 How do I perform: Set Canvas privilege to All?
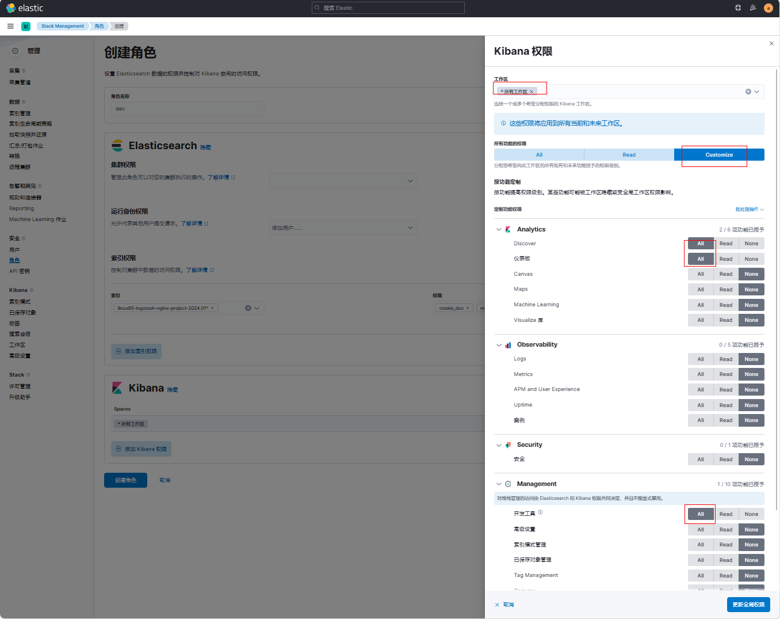point(700,274)
